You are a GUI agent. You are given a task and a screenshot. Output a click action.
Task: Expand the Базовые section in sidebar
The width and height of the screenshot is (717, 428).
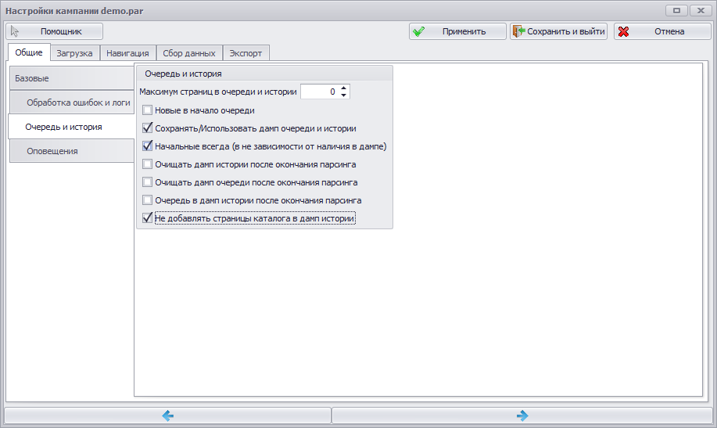pyautogui.click(x=72, y=78)
